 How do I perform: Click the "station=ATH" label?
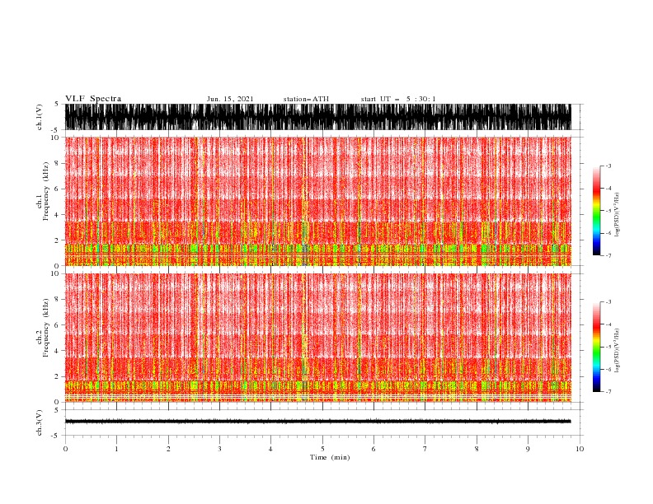tap(306, 99)
